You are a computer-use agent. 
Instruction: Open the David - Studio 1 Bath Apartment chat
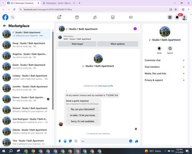pyautogui.click(x=26, y=67)
